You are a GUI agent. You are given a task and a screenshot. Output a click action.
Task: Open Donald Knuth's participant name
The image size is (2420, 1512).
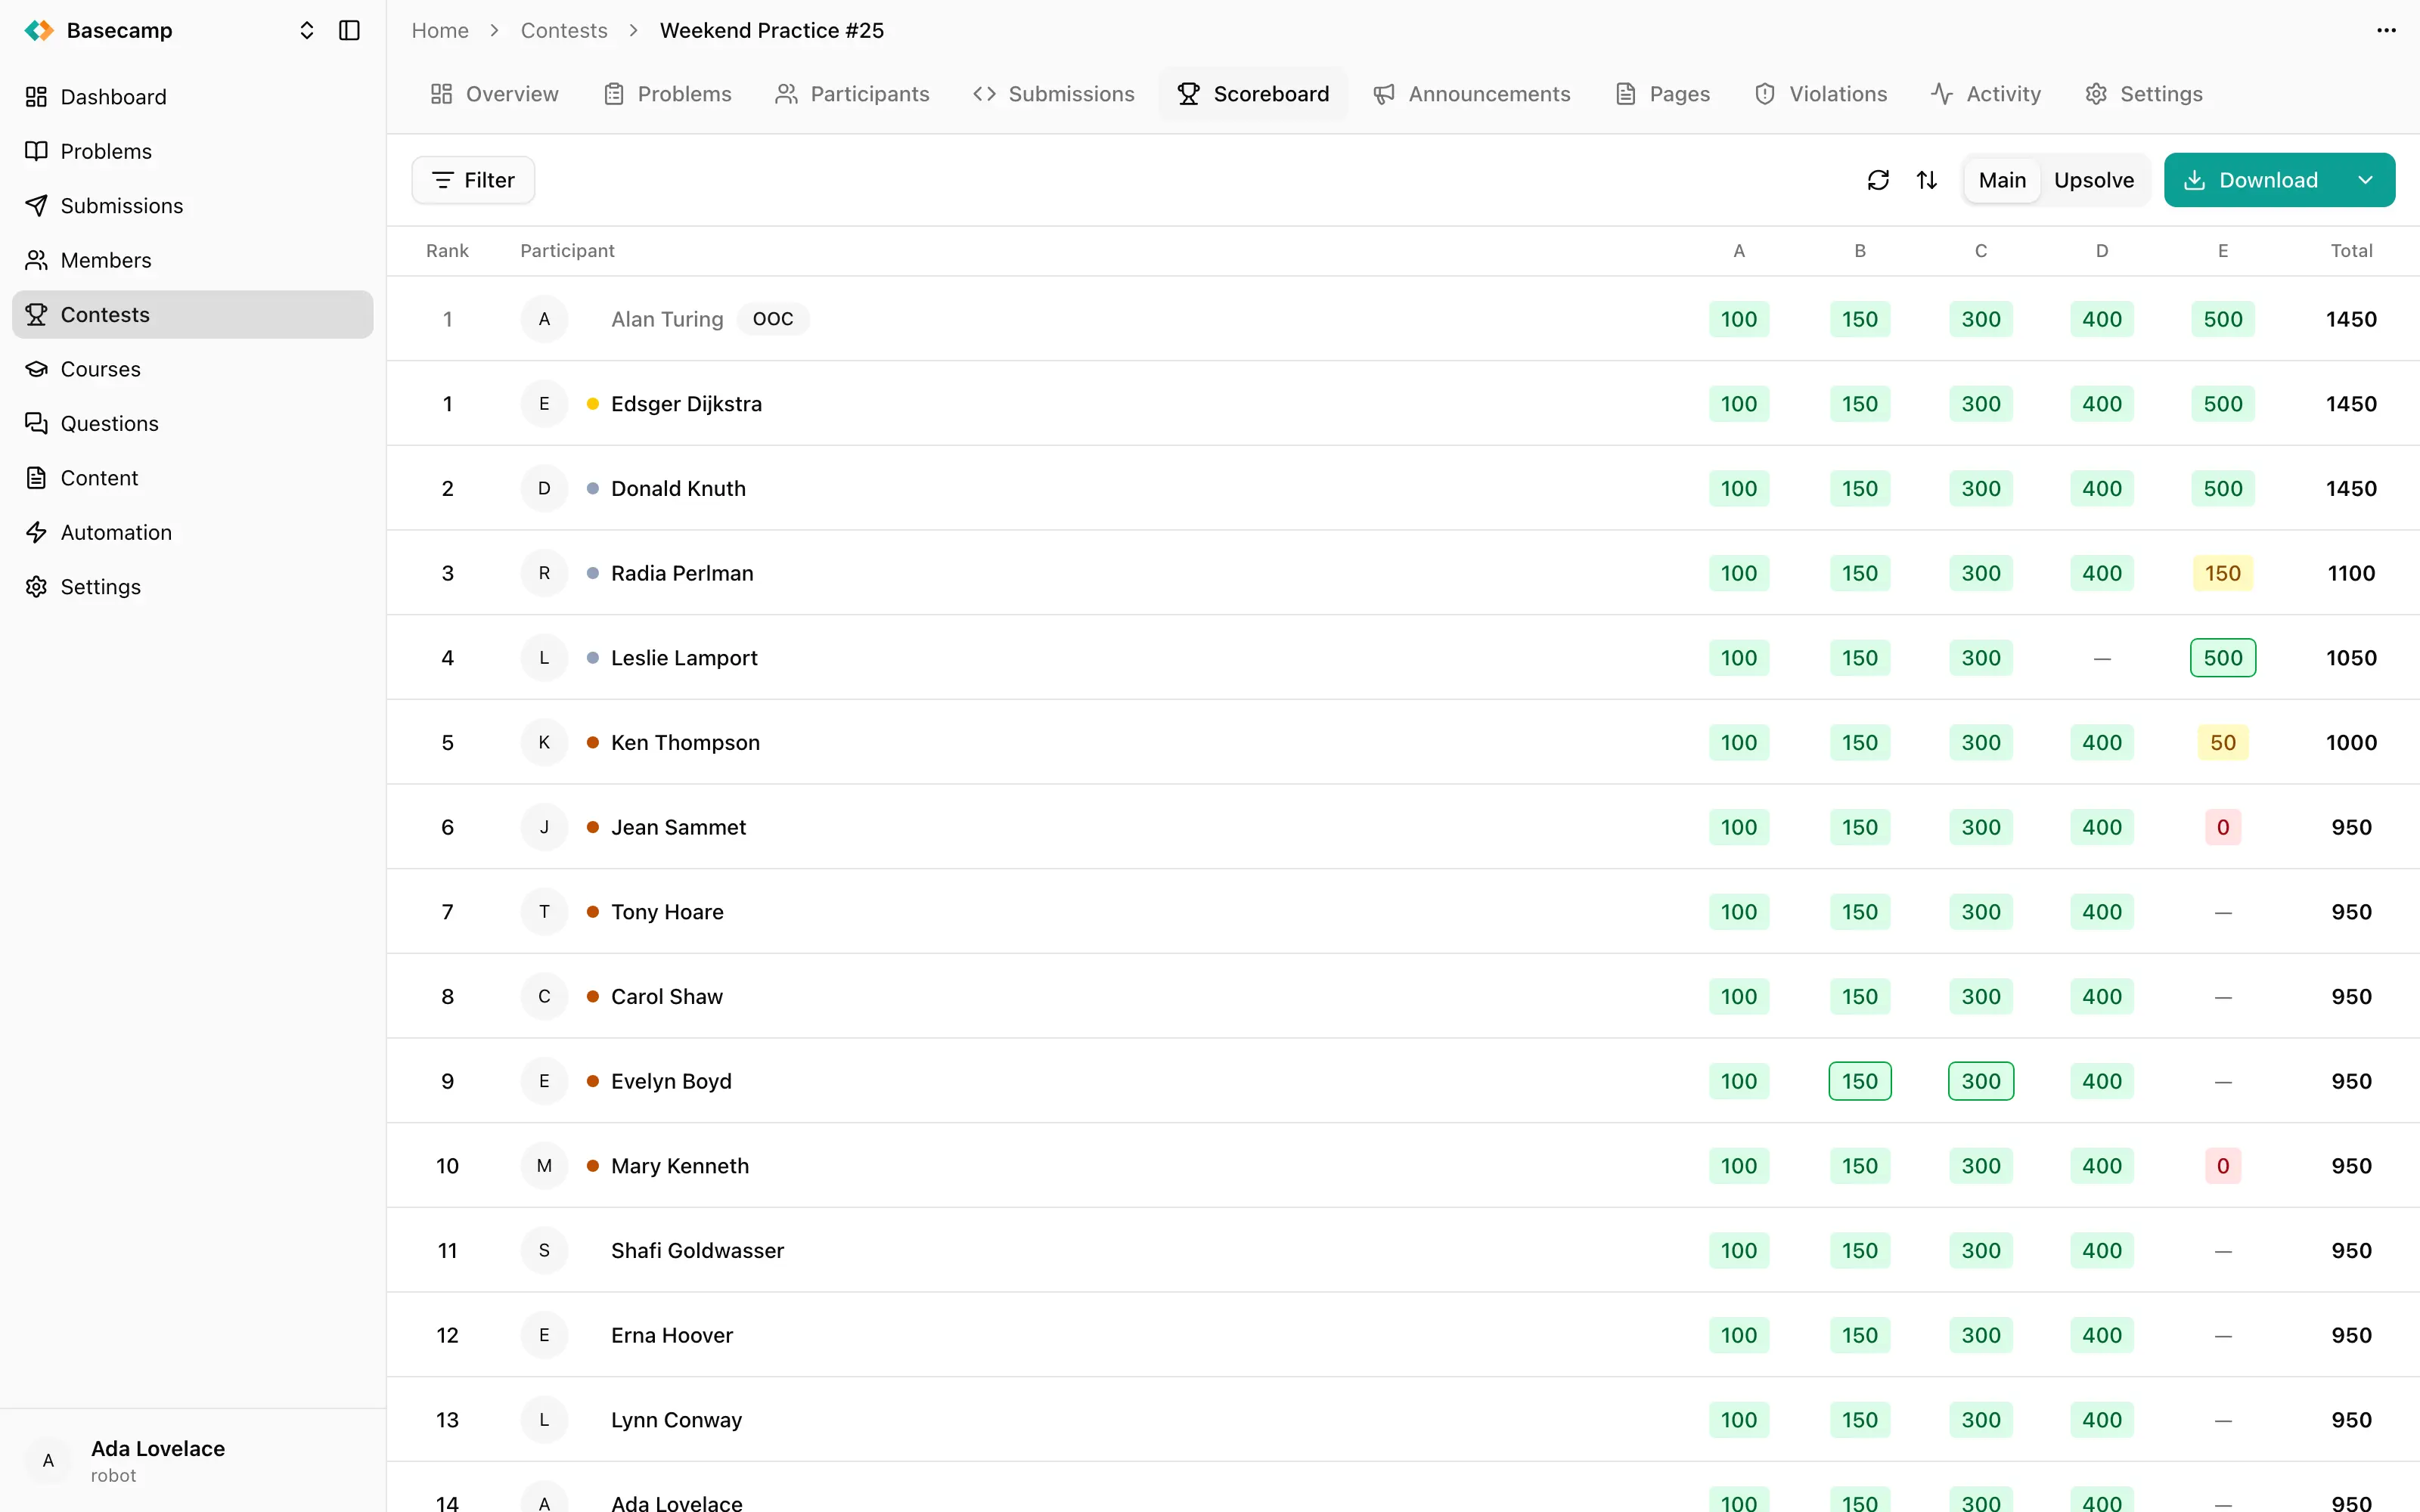coord(678,489)
